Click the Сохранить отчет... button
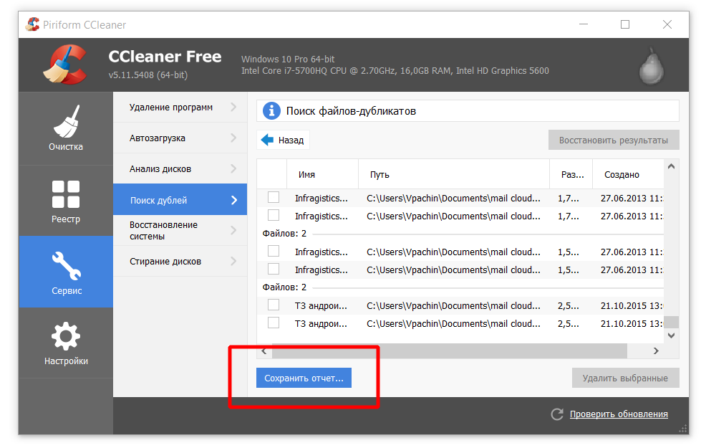 point(304,378)
